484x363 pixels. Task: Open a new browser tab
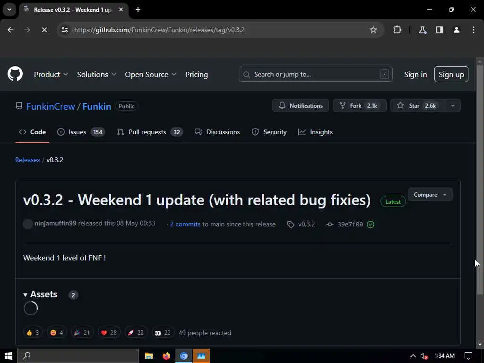pos(138,9)
